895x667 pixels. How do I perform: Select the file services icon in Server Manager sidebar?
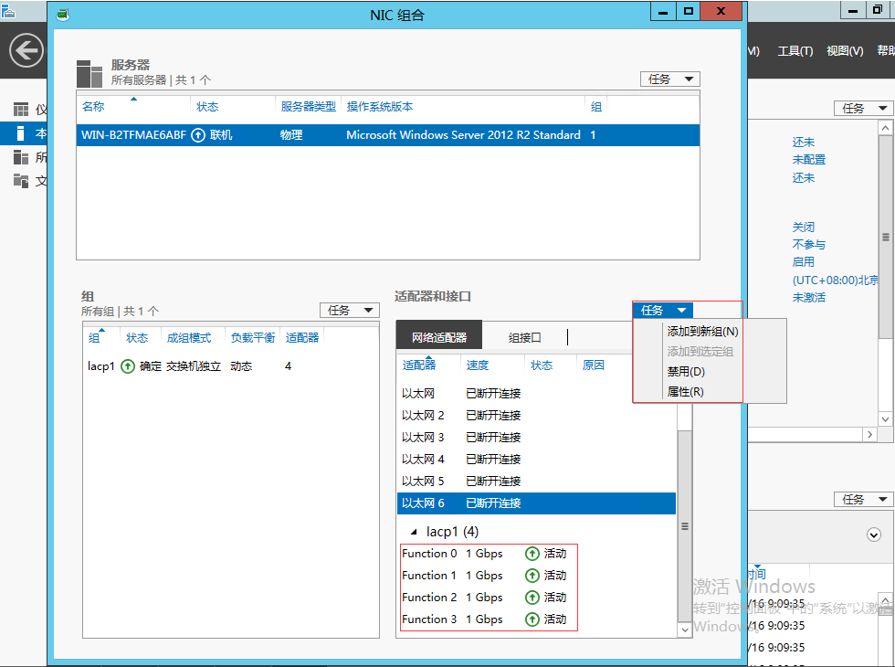pyautogui.click(x=21, y=181)
